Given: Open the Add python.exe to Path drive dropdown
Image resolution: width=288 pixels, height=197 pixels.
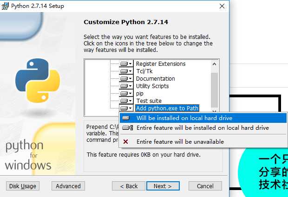Looking at the screenshot, I should point(126,108).
